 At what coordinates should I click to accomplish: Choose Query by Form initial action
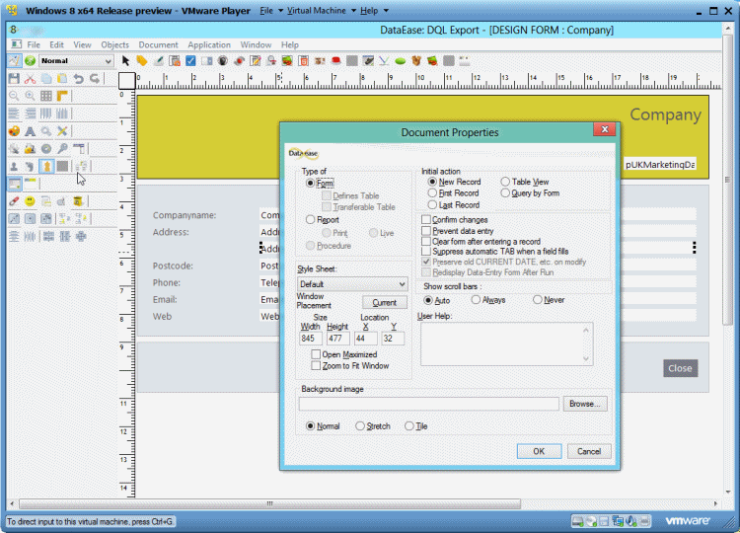(505, 193)
